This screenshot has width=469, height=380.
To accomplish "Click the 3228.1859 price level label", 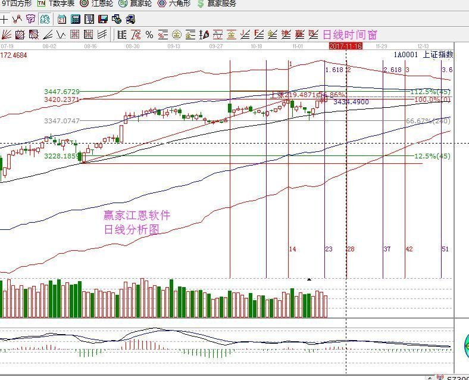I will pos(62,156).
